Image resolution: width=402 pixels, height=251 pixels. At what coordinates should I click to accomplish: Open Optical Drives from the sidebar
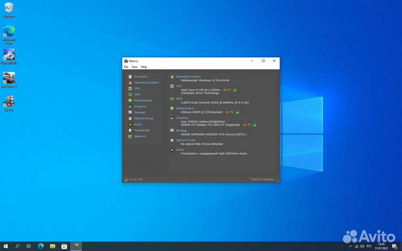(144, 118)
